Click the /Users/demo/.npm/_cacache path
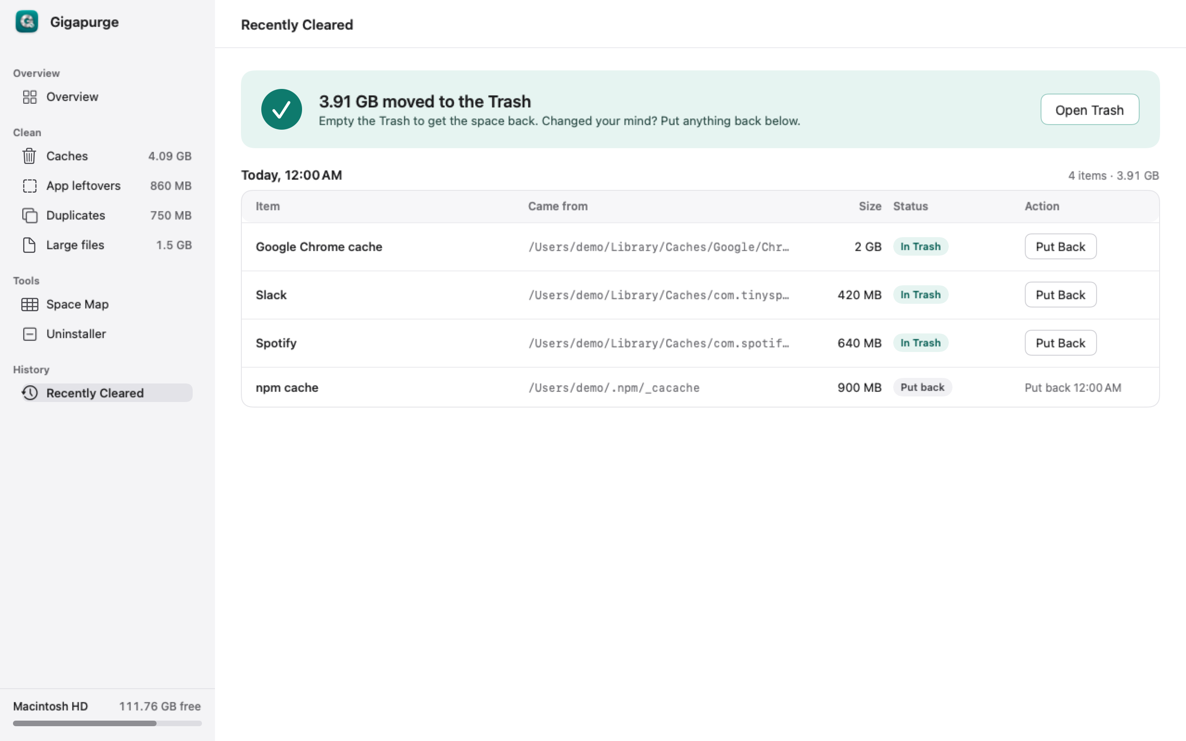This screenshot has width=1186, height=741. click(613, 388)
